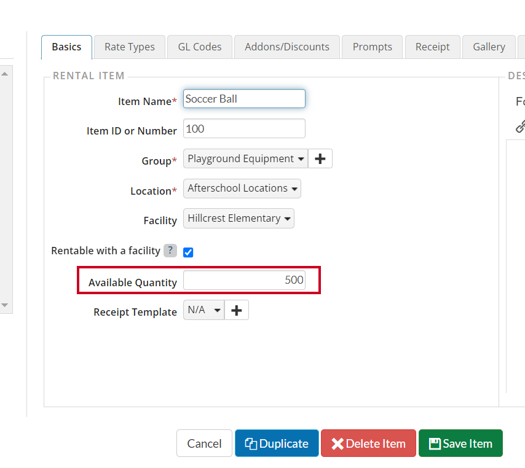This screenshot has height=468, width=525.
Task: Click the Item ID or Number field
Action: tap(244, 128)
